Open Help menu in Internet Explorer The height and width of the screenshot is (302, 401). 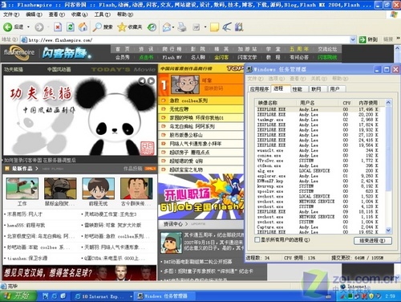tap(125, 14)
